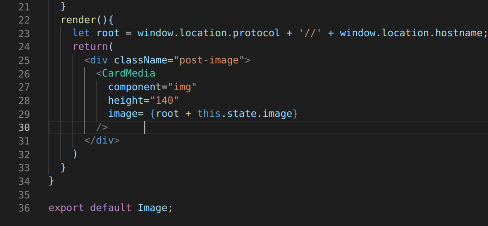488x226 pixels.
Task: Click the 'export' keyword on line 36
Action: tap(66, 208)
